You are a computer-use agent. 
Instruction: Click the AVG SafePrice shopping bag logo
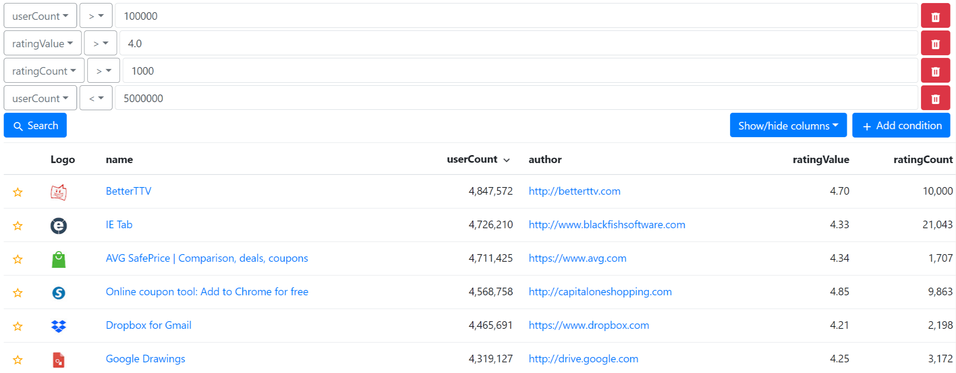59,259
